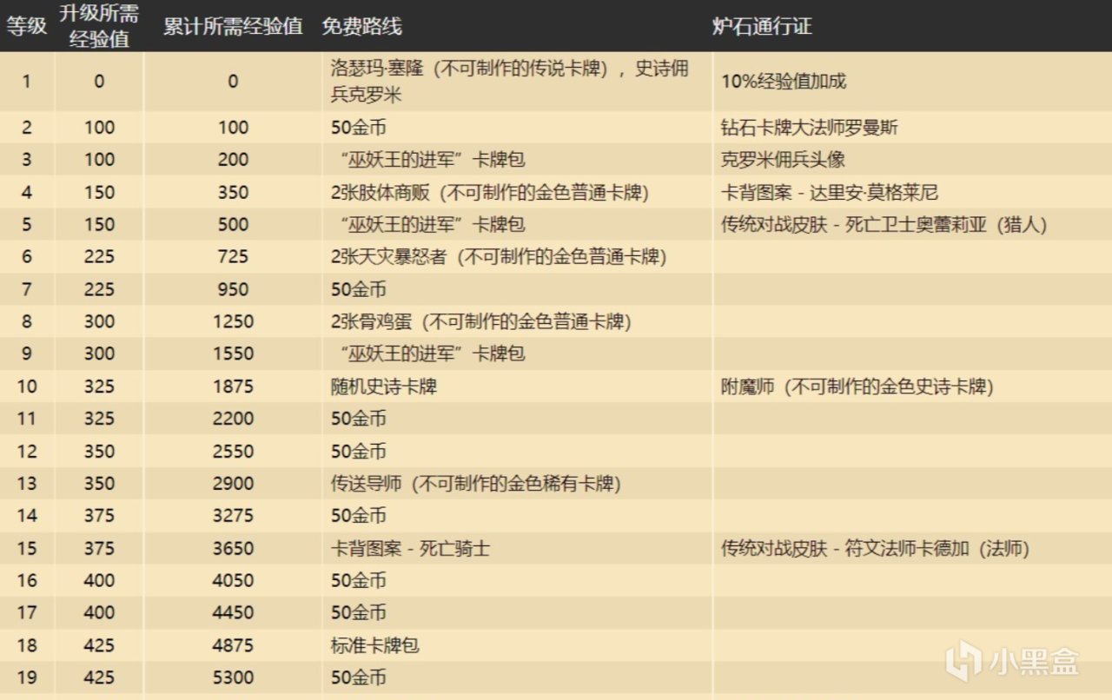Viewport: 1112px width, 700px height.
Task: Click cumulative experience value 2200
Action: [233, 419]
